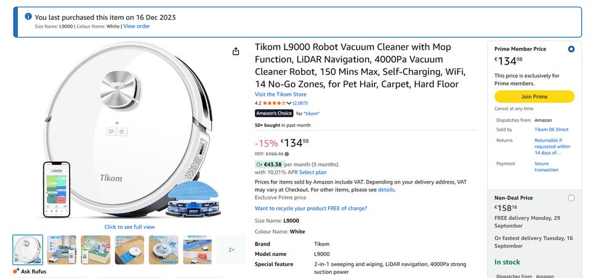The height and width of the screenshot is (278, 591).
Task: Open the Select plan instalment options
Action: point(312,172)
